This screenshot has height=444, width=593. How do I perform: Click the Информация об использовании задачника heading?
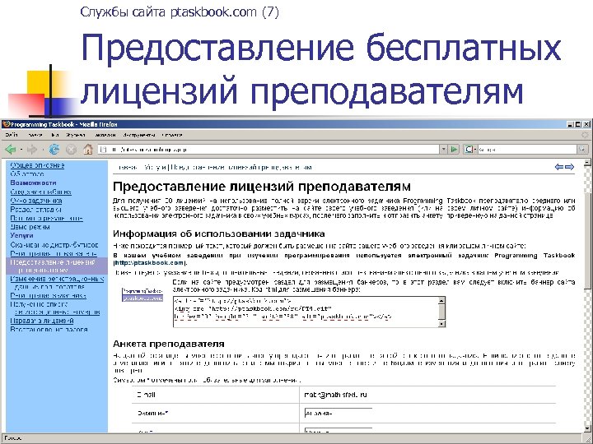[x=219, y=234]
